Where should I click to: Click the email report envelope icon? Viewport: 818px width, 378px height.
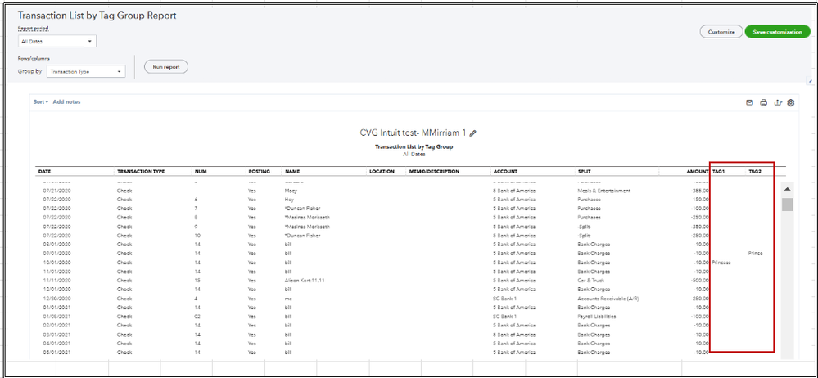coord(749,103)
